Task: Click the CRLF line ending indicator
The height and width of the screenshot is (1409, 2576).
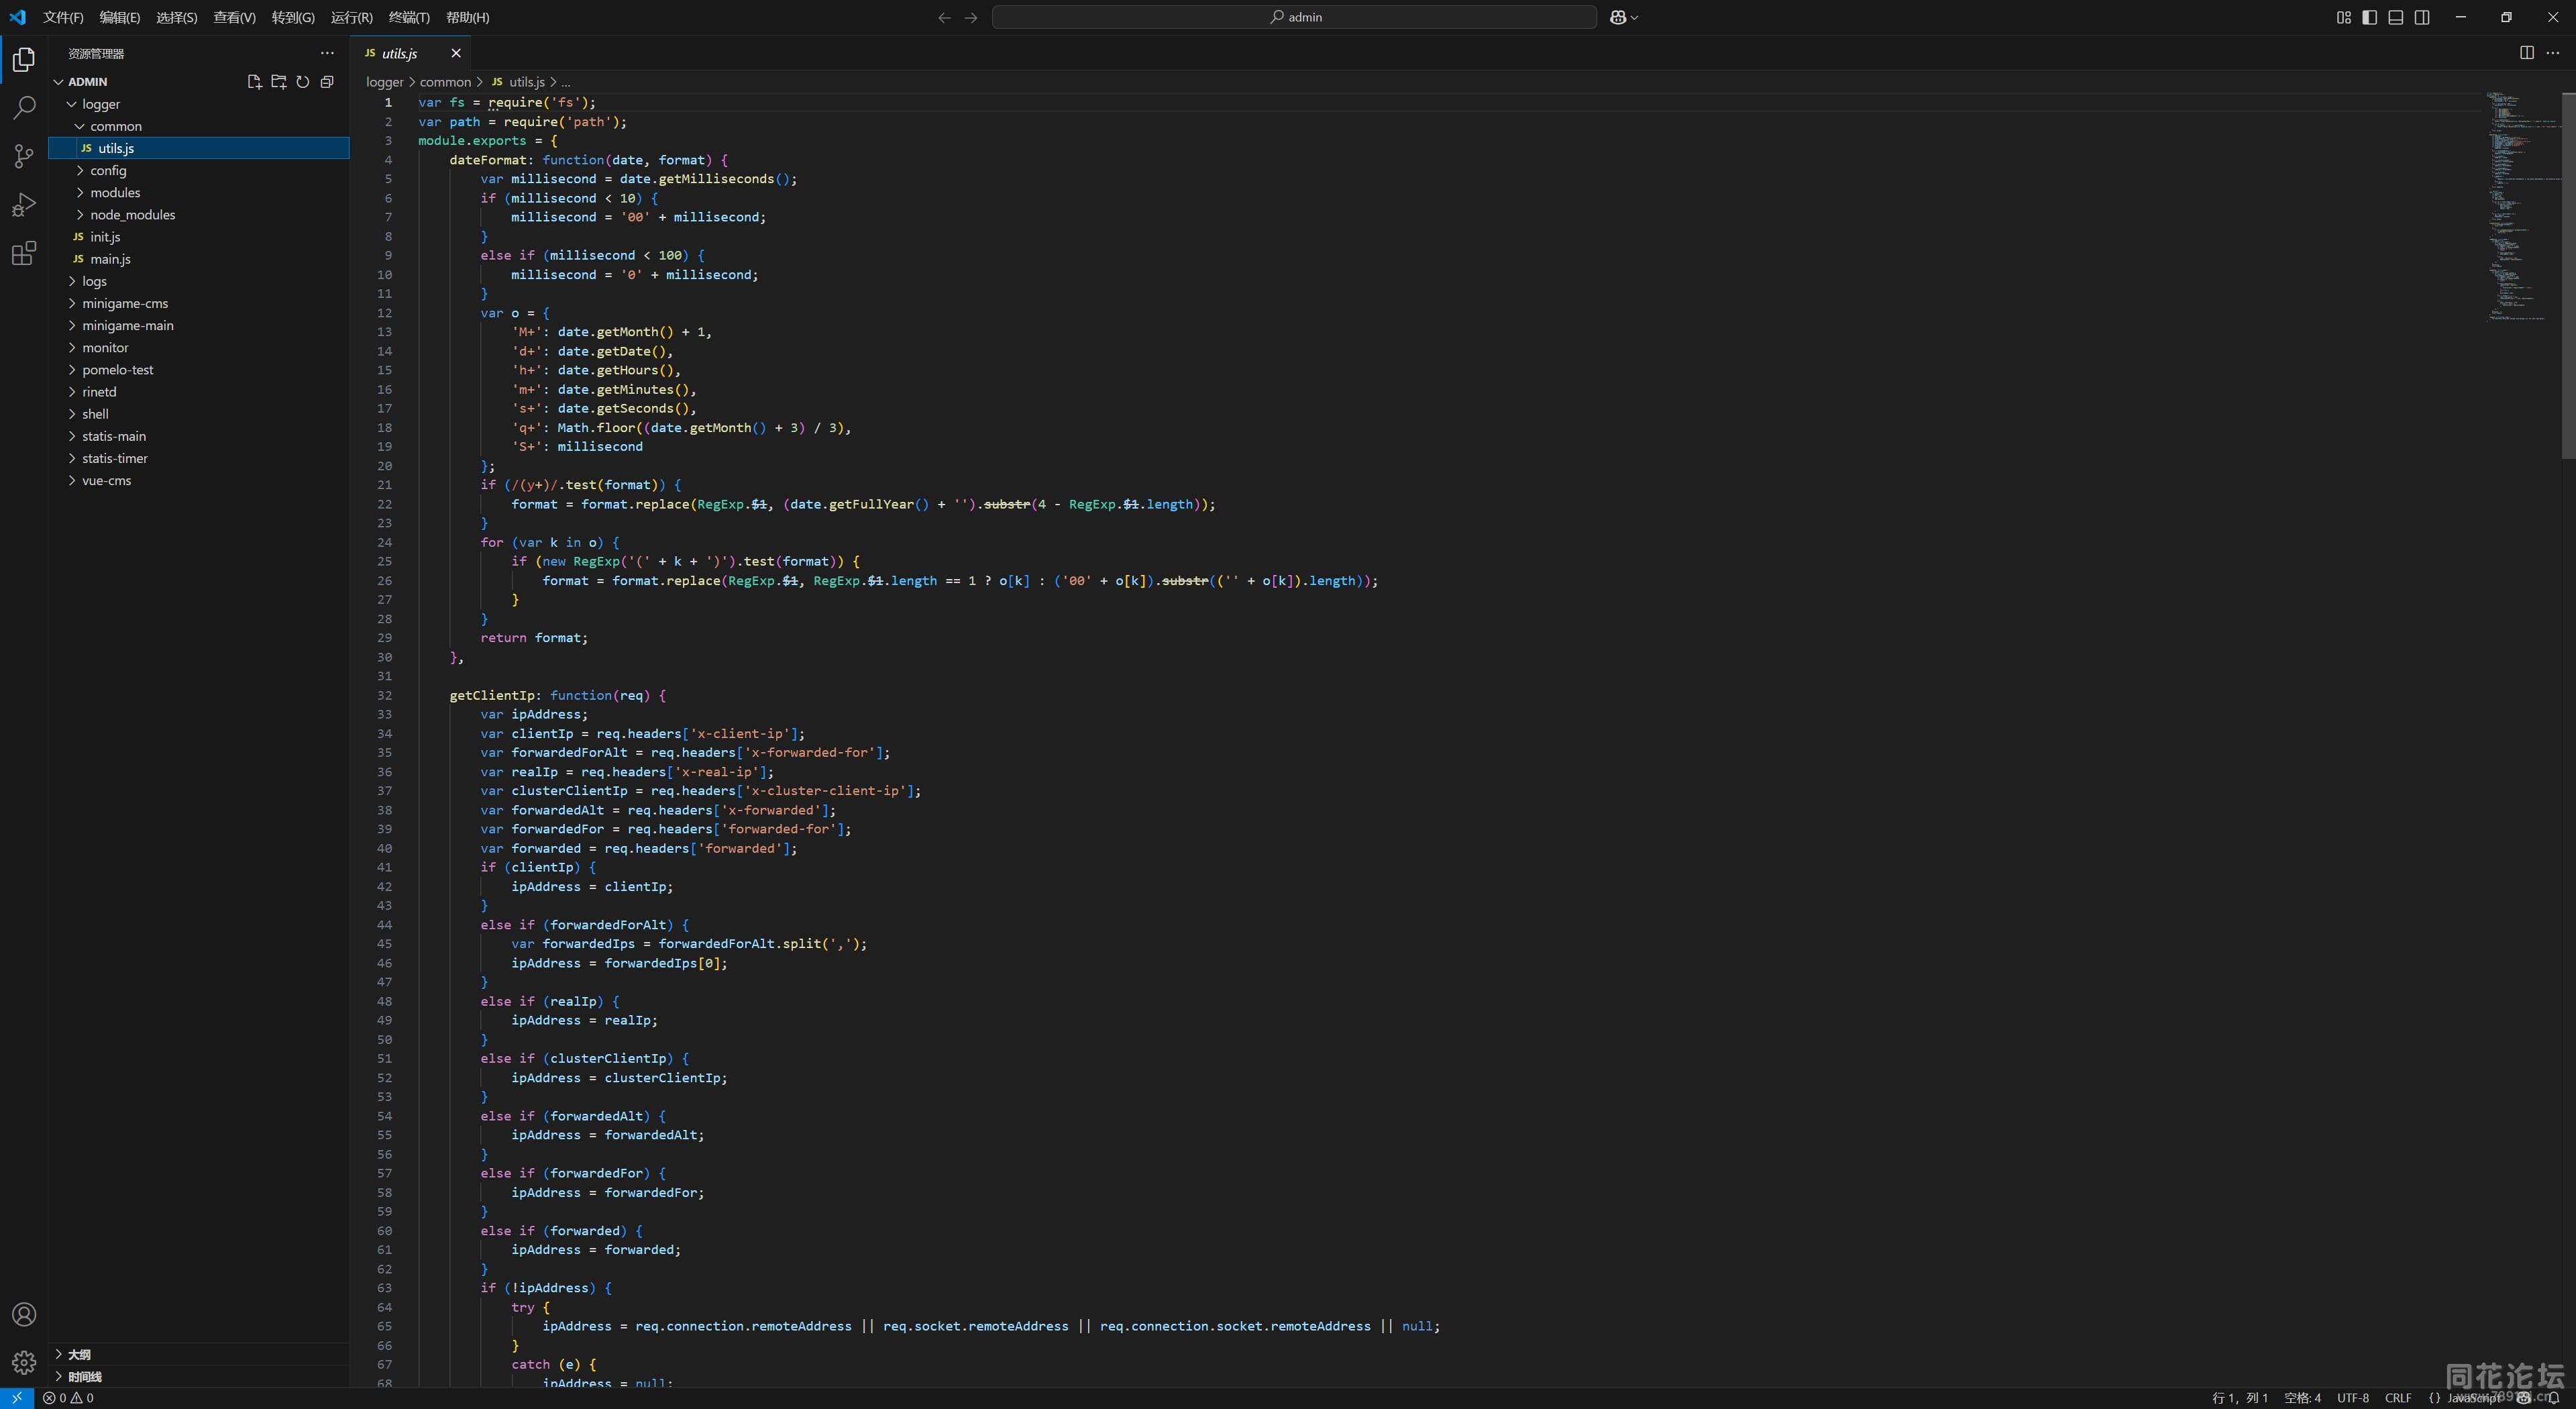Action: coord(2398,1398)
